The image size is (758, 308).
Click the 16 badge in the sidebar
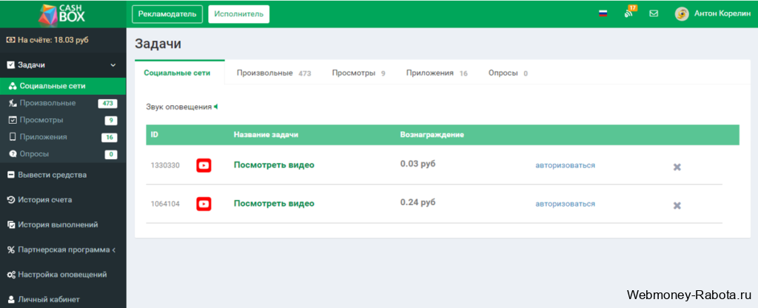(110, 138)
